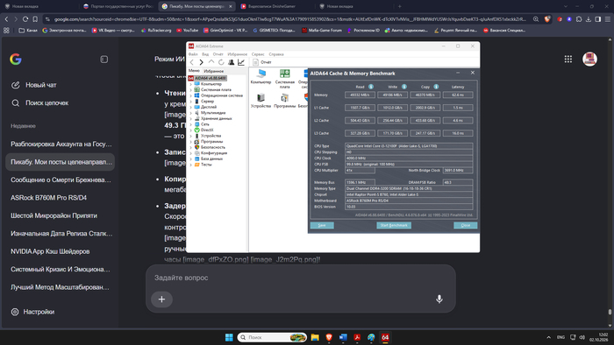Open the Компьютер large icon in AIDA64
Viewport: 614px width, 345px height.
tap(261, 76)
